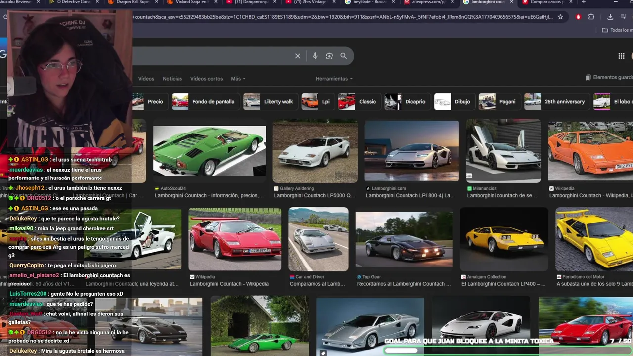Click inside the Google search field
Screen dimensions: 633x356
click(x=213, y=56)
